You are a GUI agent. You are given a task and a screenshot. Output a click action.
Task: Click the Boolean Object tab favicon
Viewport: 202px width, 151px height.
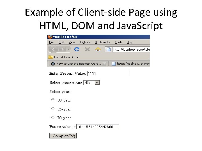(53, 64)
